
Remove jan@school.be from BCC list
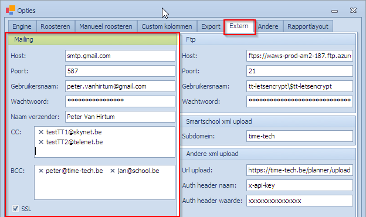pyautogui.click(x=113, y=171)
